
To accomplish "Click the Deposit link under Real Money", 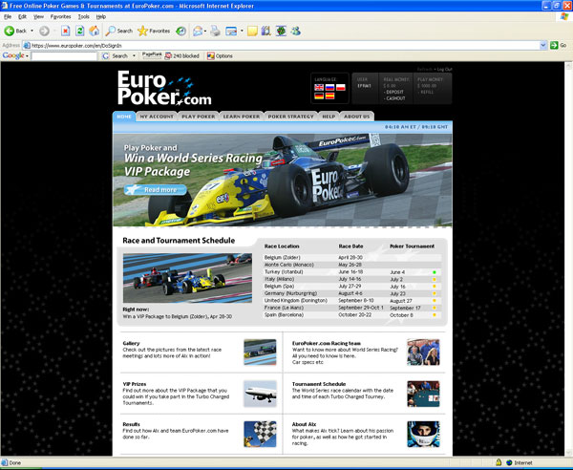I will click(394, 92).
